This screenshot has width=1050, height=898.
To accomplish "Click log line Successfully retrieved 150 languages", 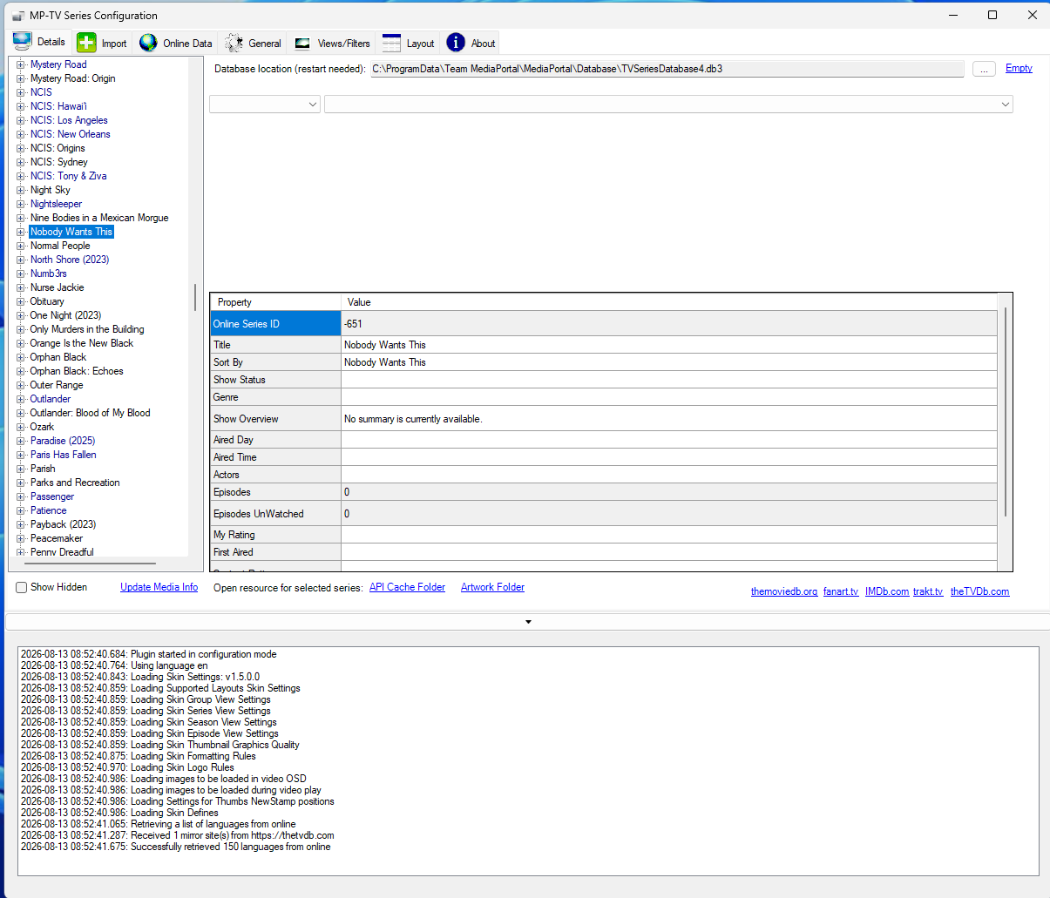I will tap(176, 847).
